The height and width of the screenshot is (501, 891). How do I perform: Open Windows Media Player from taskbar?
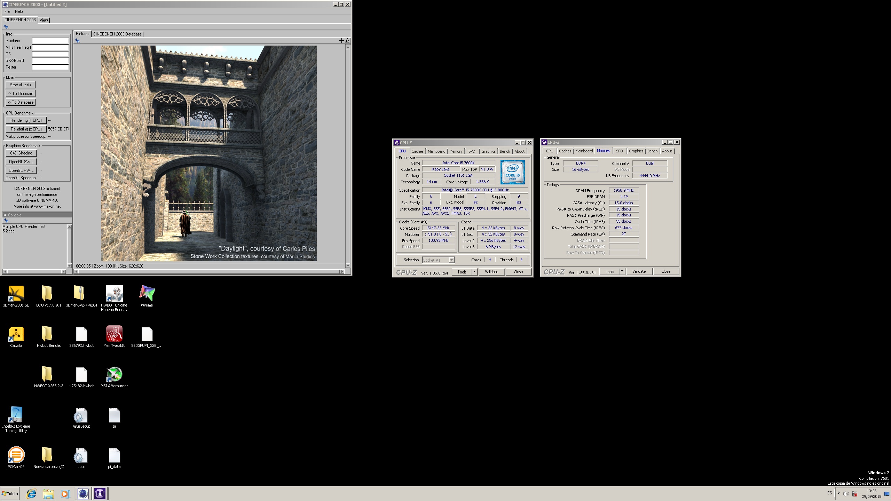65,494
